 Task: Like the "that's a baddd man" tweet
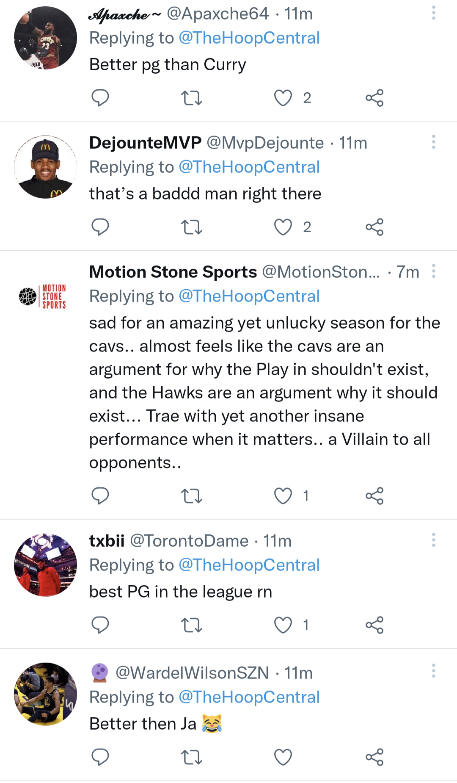283,227
